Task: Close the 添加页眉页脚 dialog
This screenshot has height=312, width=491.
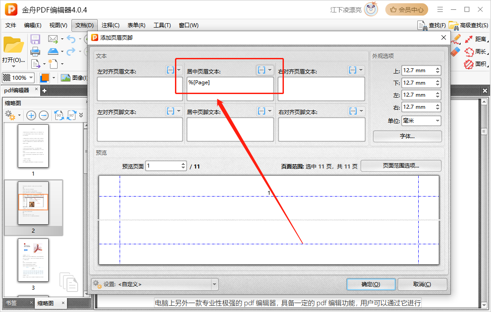Action: pyautogui.click(x=443, y=37)
